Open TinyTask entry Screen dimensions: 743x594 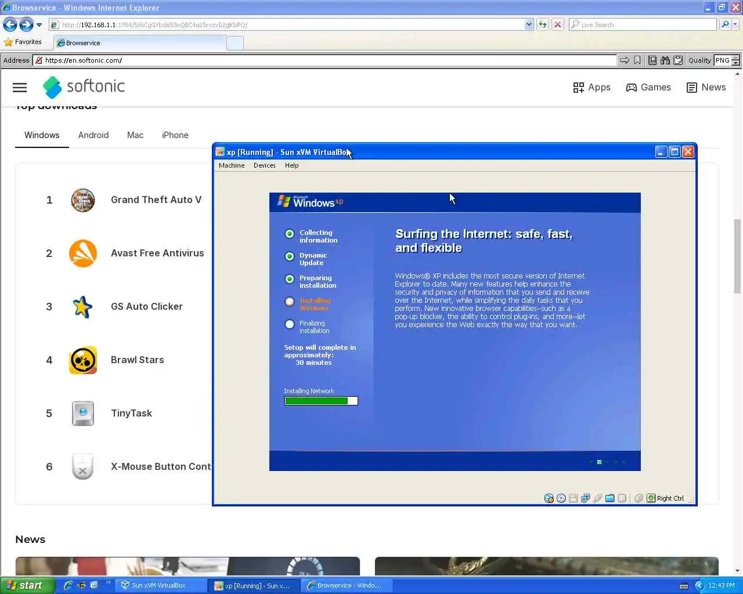coord(132,413)
